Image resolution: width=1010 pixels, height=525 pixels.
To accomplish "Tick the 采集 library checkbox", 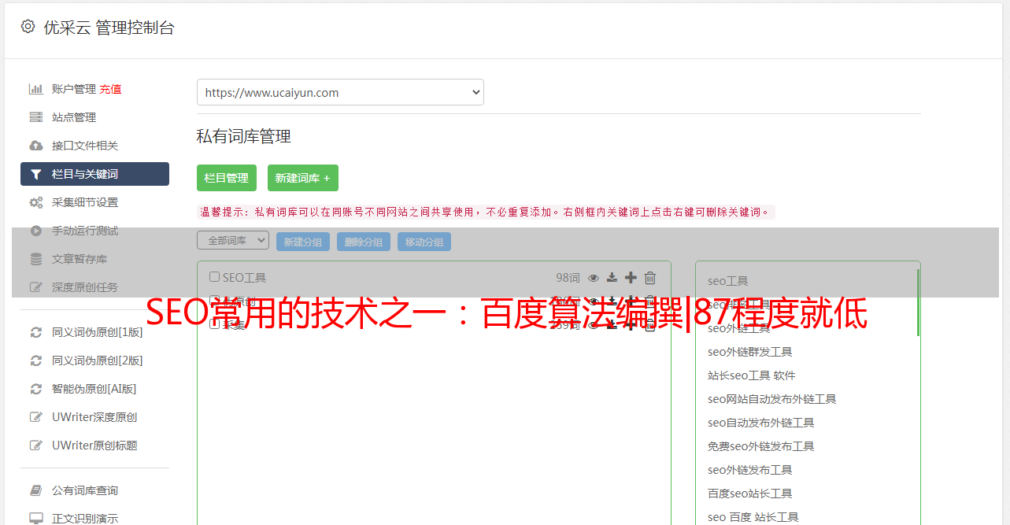I will [214, 324].
